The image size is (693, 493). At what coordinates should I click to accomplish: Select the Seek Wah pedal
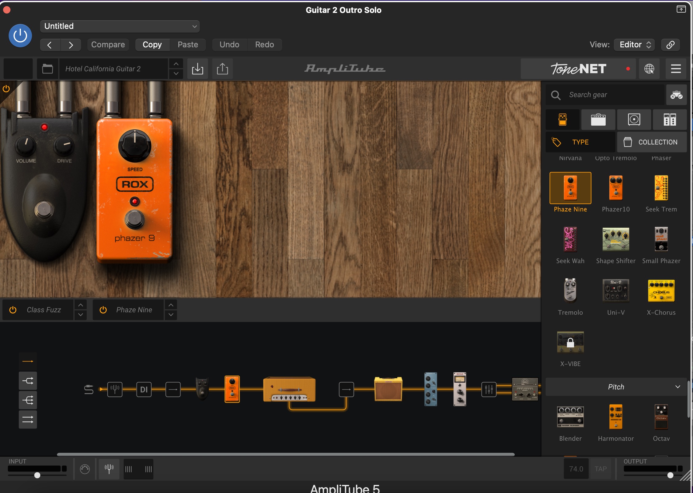tap(570, 239)
